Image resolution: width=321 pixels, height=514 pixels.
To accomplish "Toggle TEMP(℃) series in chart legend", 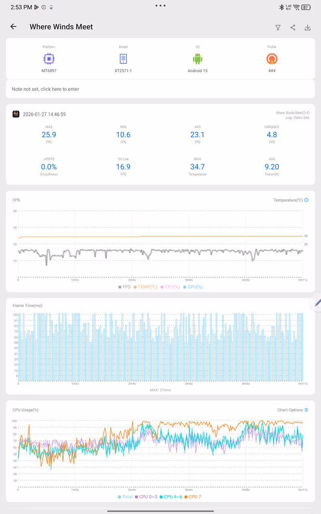I will pyautogui.click(x=145, y=287).
